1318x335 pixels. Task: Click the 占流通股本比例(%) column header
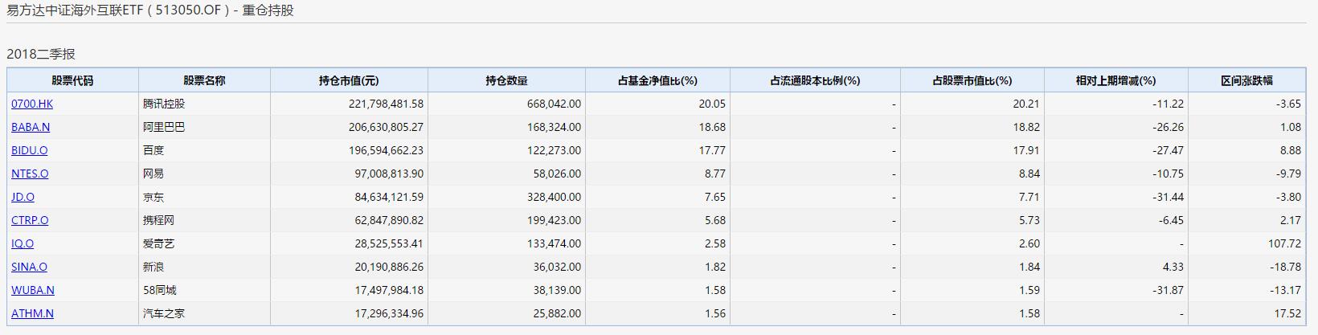tap(815, 80)
